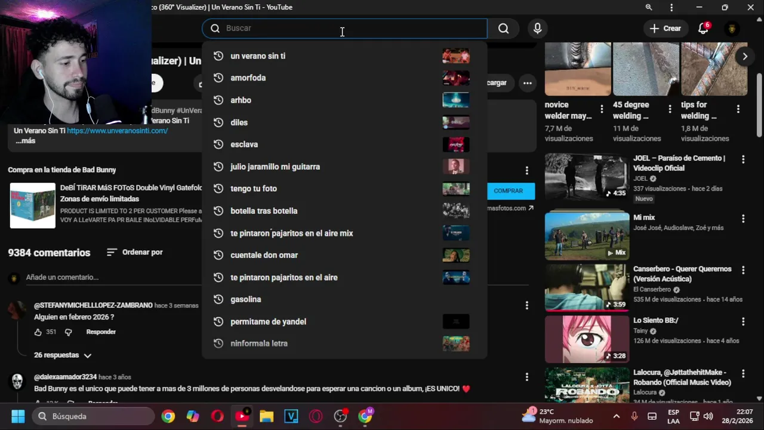Open options for 'Mi mix'
This screenshot has height=430, width=764.
click(x=743, y=219)
